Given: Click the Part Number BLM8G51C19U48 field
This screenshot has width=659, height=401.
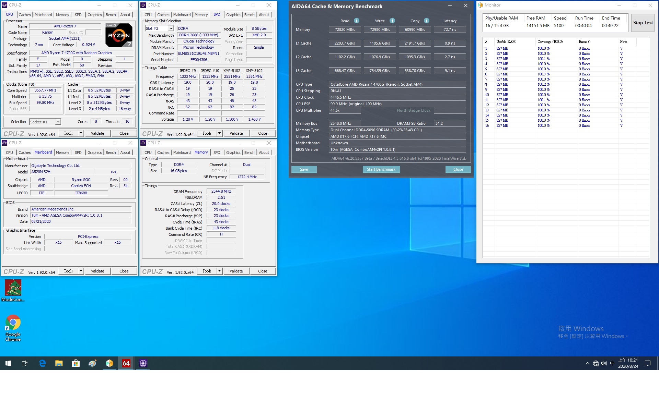Looking at the screenshot, I should pyautogui.click(x=198, y=54).
